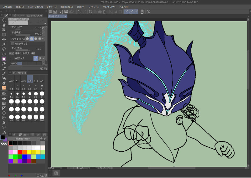The image size is (251, 178).
Task: Open the フィルター(I) menu
Action: (94, 7)
